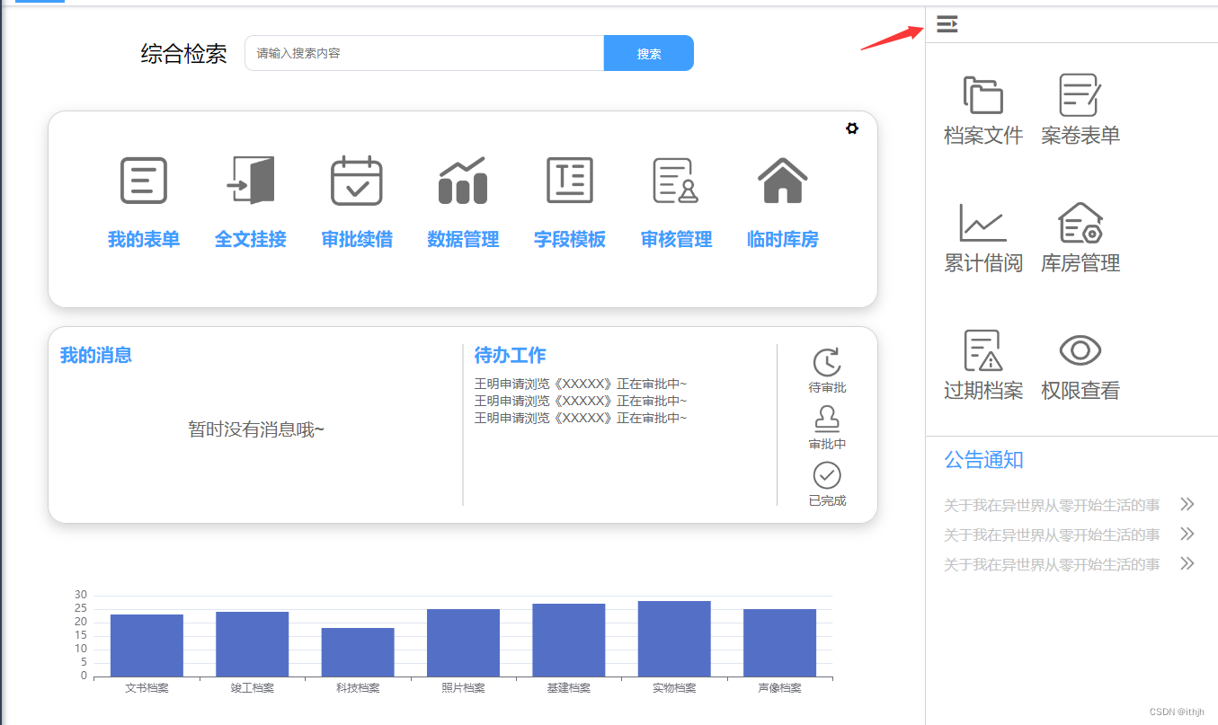Click the second 王明申请浏览 to-do entry
Screen dimensions: 1218x725
tap(581, 401)
